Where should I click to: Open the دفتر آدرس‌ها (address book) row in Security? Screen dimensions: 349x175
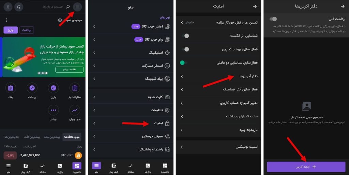pyautogui.click(x=218, y=76)
